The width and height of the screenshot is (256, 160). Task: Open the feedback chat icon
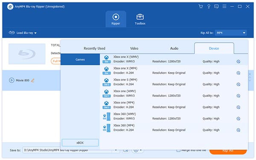216,6
